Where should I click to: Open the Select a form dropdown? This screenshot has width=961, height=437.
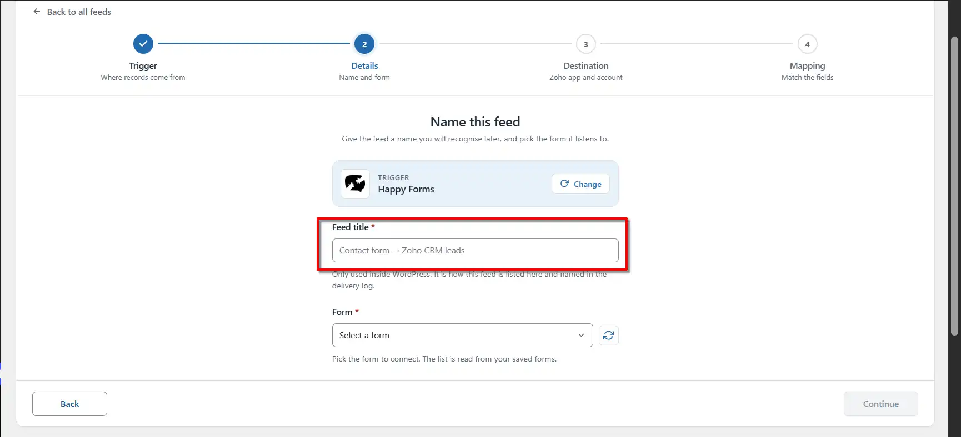(x=463, y=335)
